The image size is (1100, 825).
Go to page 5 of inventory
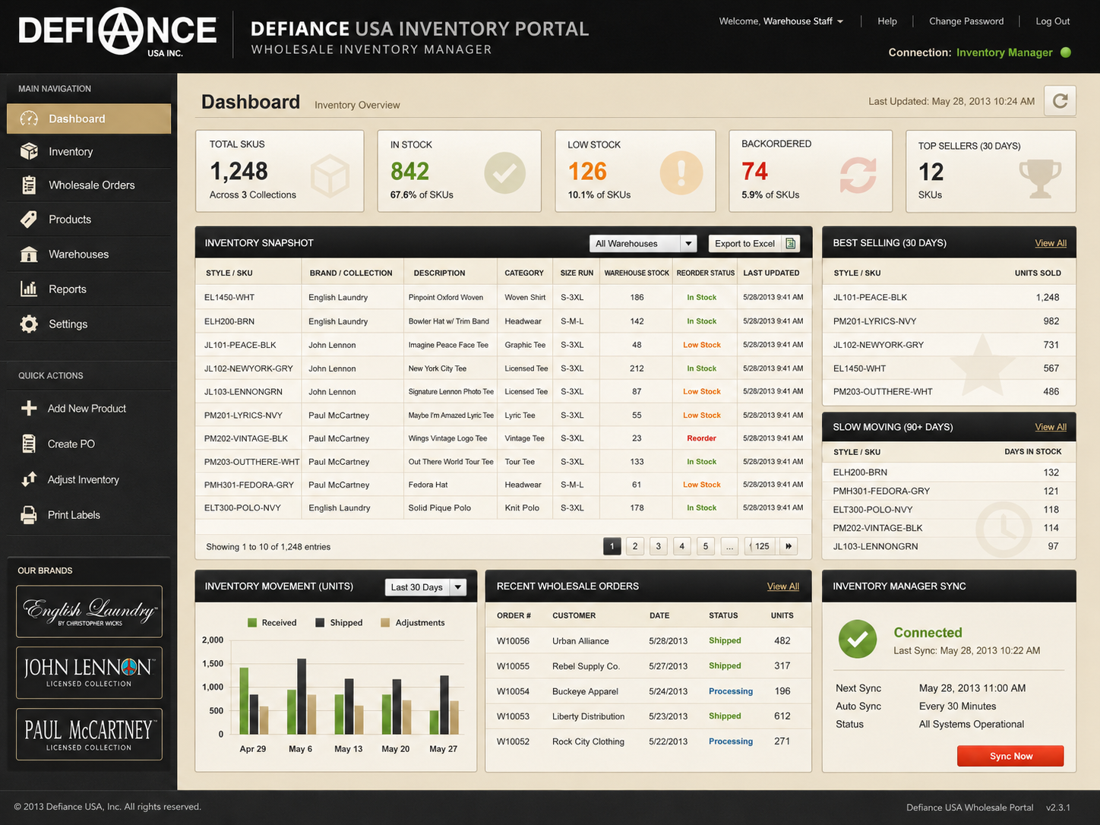click(706, 545)
